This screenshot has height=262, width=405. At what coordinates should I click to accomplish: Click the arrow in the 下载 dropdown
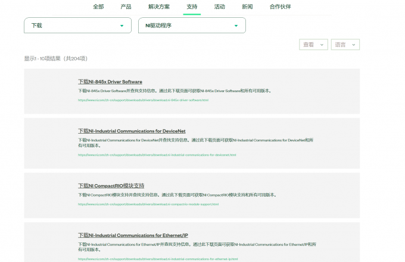121,26
